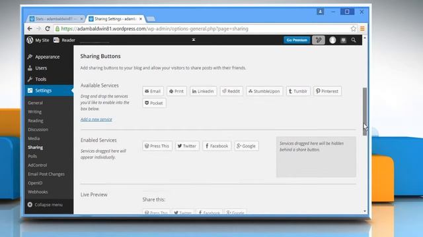Click Collapse menu in sidebar
This screenshot has width=423, height=237.
[48, 205]
